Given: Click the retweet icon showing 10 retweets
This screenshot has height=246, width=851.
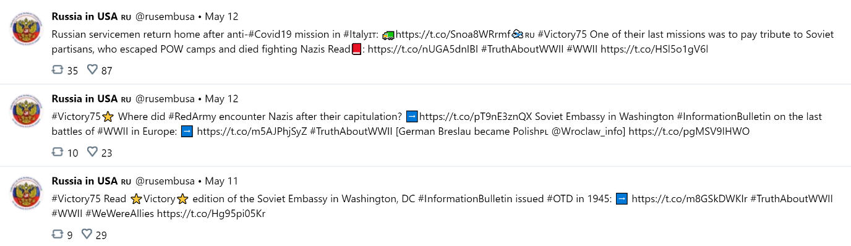Looking at the screenshot, I should click(x=58, y=152).
